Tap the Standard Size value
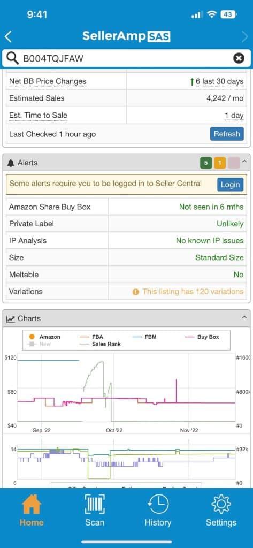The height and width of the screenshot is (548, 253). [219, 257]
